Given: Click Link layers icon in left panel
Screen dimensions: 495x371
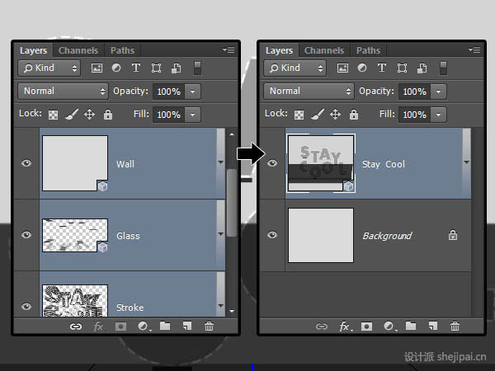Looking at the screenshot, I should (x=76, y=326).
